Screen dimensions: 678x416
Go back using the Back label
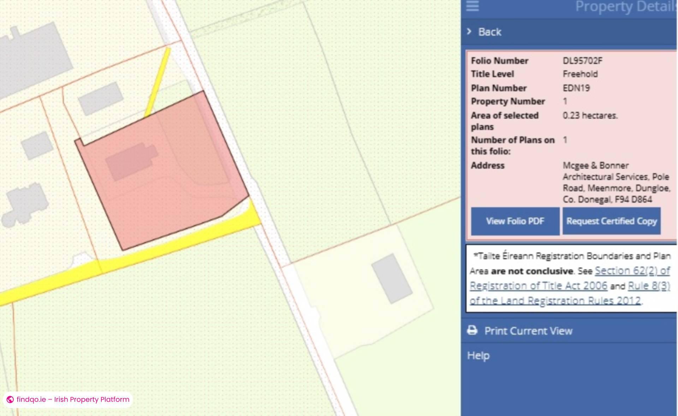(x=489, y=32)
